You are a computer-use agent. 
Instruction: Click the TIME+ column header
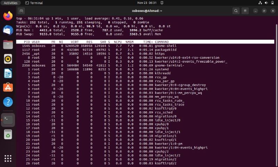pos(148,42)
